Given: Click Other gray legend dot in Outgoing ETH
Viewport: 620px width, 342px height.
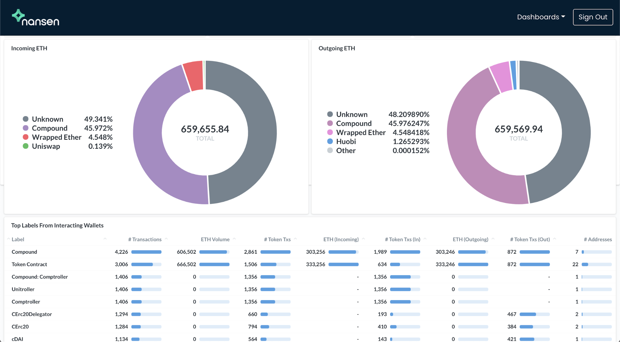Looking at the screenshot, I should (x=330, y=151).
